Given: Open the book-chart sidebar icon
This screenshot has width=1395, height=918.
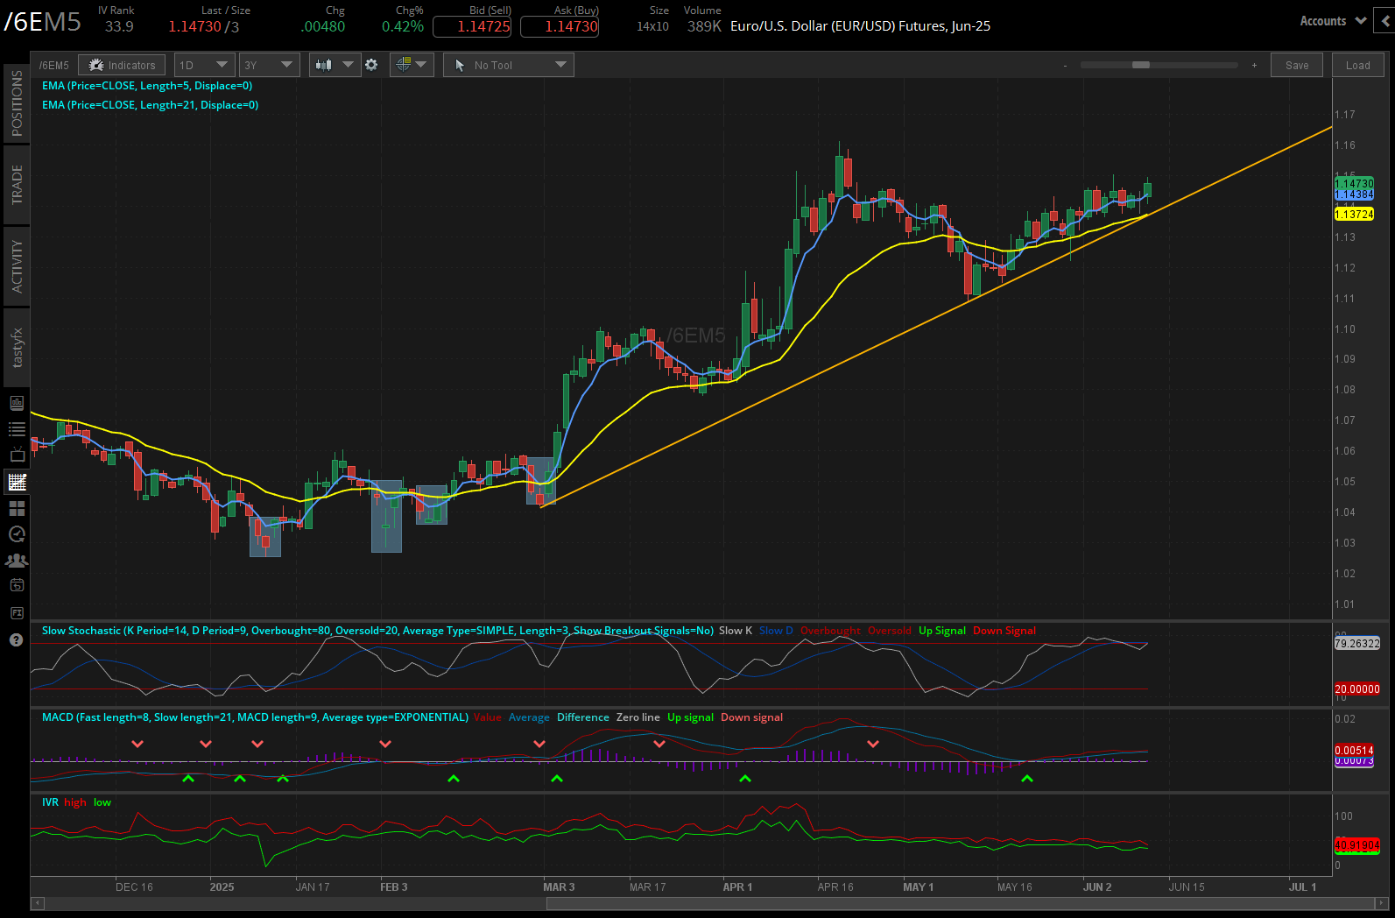Looking at the screenshot, I should click(x=17, y=403).
